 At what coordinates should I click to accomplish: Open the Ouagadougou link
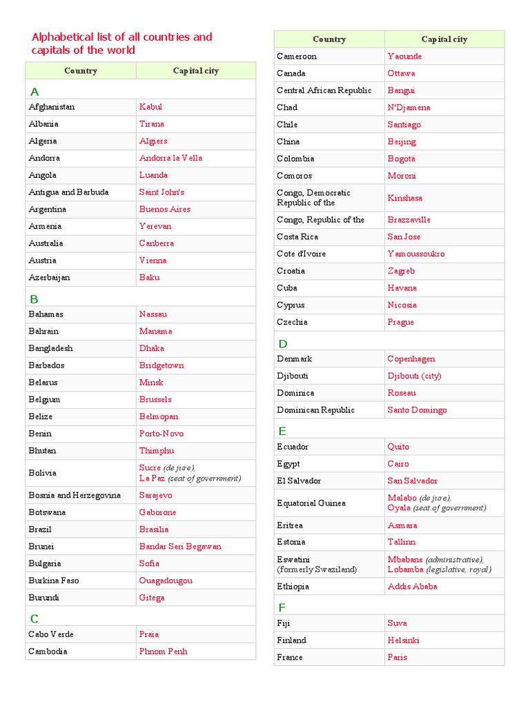pos(166,581)
